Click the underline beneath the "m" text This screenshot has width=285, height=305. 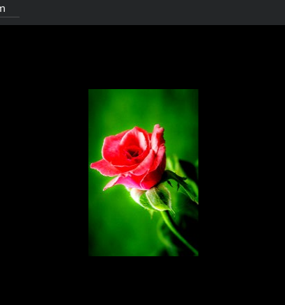tap(10, 17)
